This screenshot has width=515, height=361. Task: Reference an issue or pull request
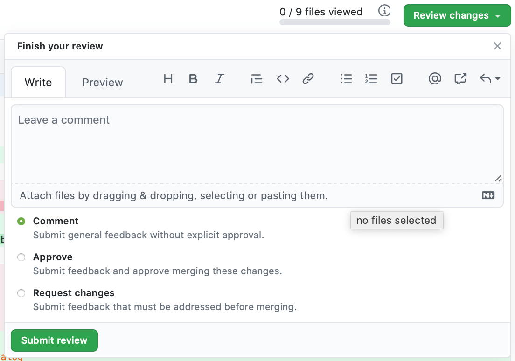click(460, 79)
